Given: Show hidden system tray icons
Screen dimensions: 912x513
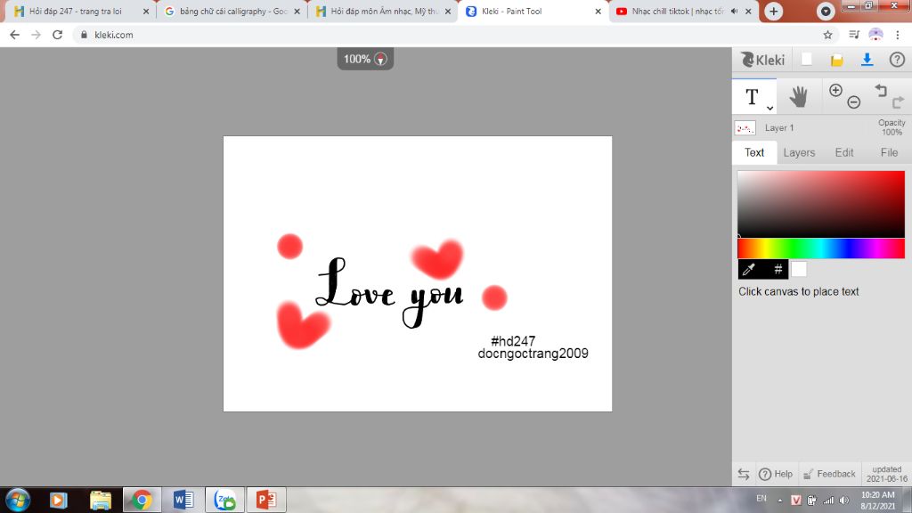Looking at the screenshot, I should [779, 501].
